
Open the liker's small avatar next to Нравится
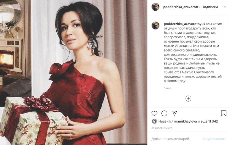point(154,121)
